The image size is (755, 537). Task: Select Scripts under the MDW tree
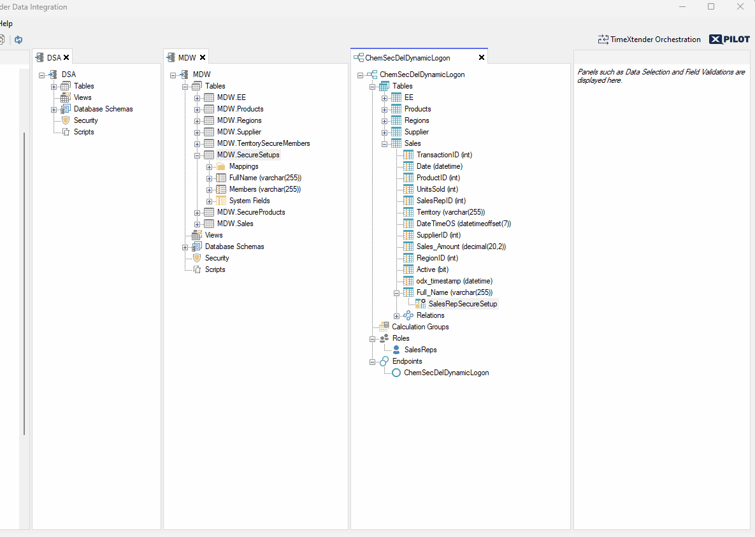click(215, 269)
